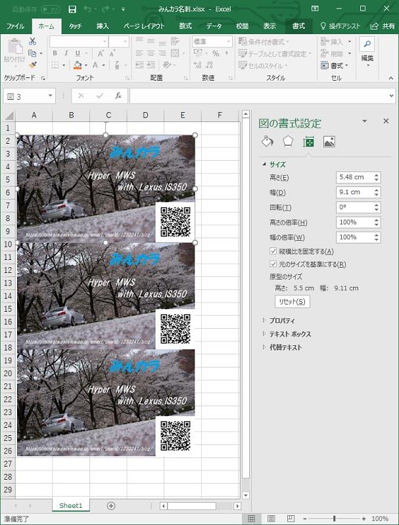The width and height of the screenshot is (399, 525).
Task: Switch to Normal view icon in status bar
Action: [x=252, y=518]
